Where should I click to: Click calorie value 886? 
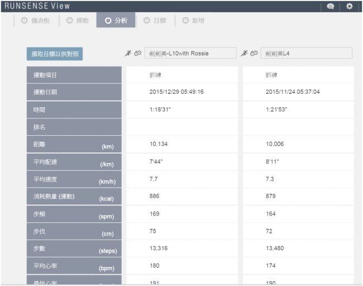[x=154, y=196]
